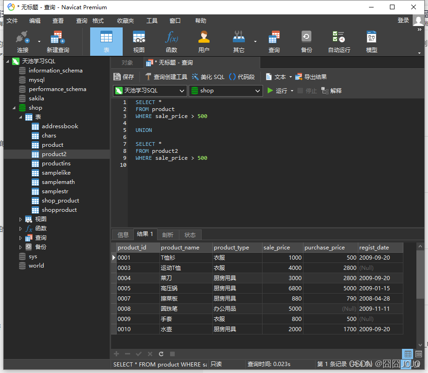Open the 运行 run options arrow
428x373 pixels.
pyautogui.click(x=292, y=91)
